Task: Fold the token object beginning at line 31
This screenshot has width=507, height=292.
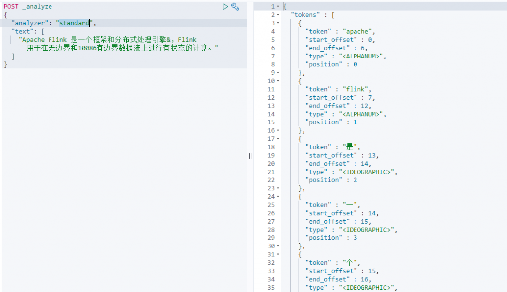Action: [x=278, y=254]
